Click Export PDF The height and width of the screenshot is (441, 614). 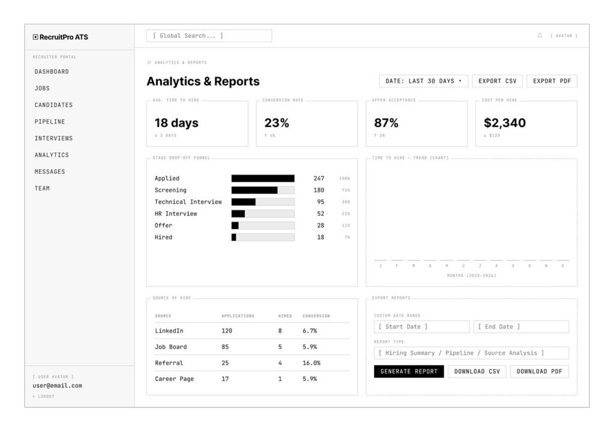point(552,80)
